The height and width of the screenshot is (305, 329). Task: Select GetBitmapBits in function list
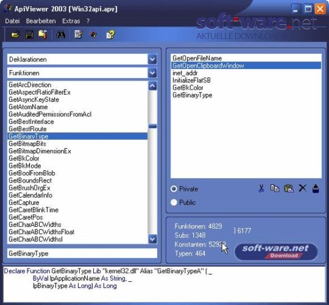pos(77,144)
